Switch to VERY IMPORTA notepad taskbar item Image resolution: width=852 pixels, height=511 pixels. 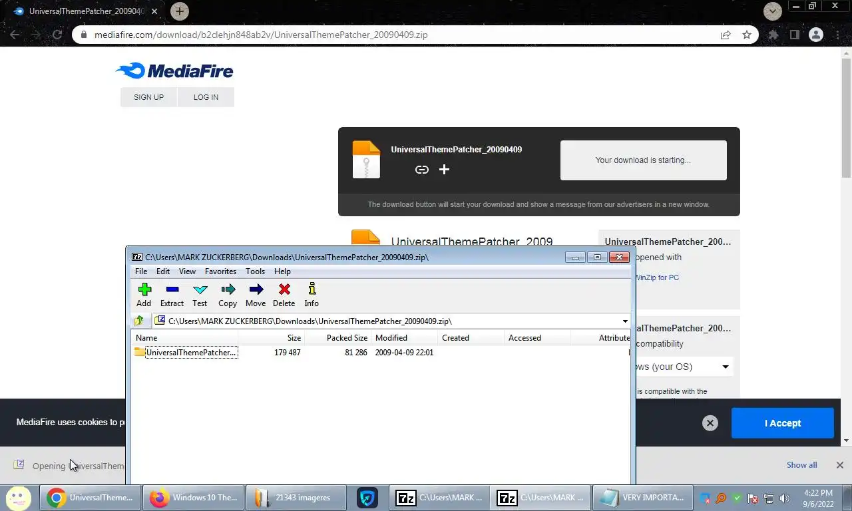(x=642, y=498)
